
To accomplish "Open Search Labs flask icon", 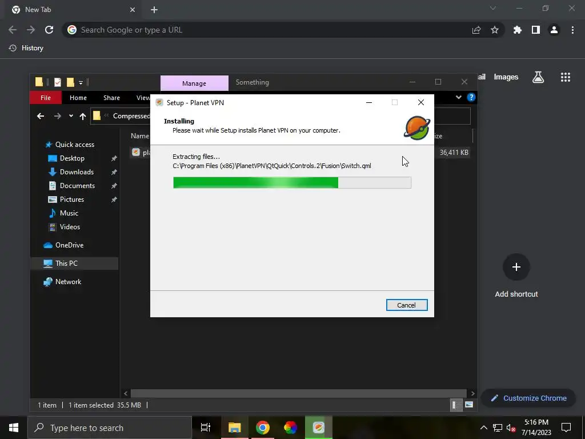I will pyautogui.click(x=538, y=77).
